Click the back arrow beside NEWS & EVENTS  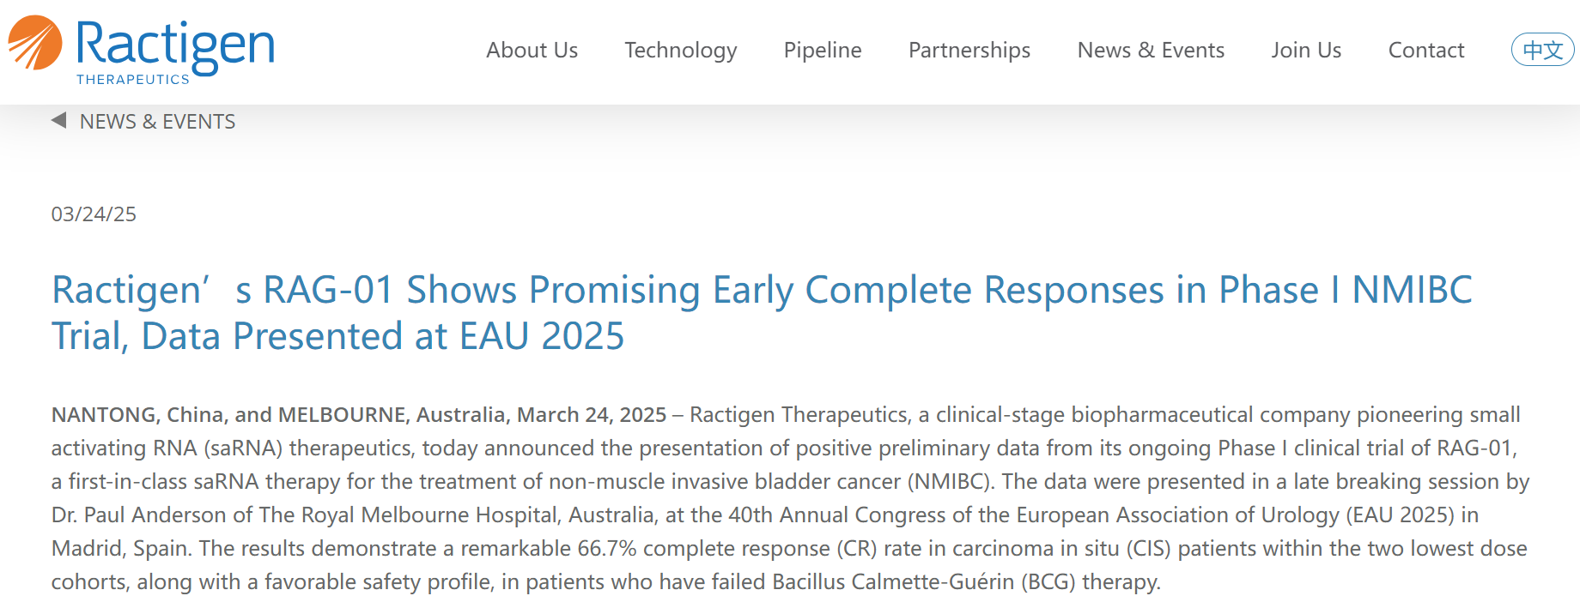(x=58, y=121)
